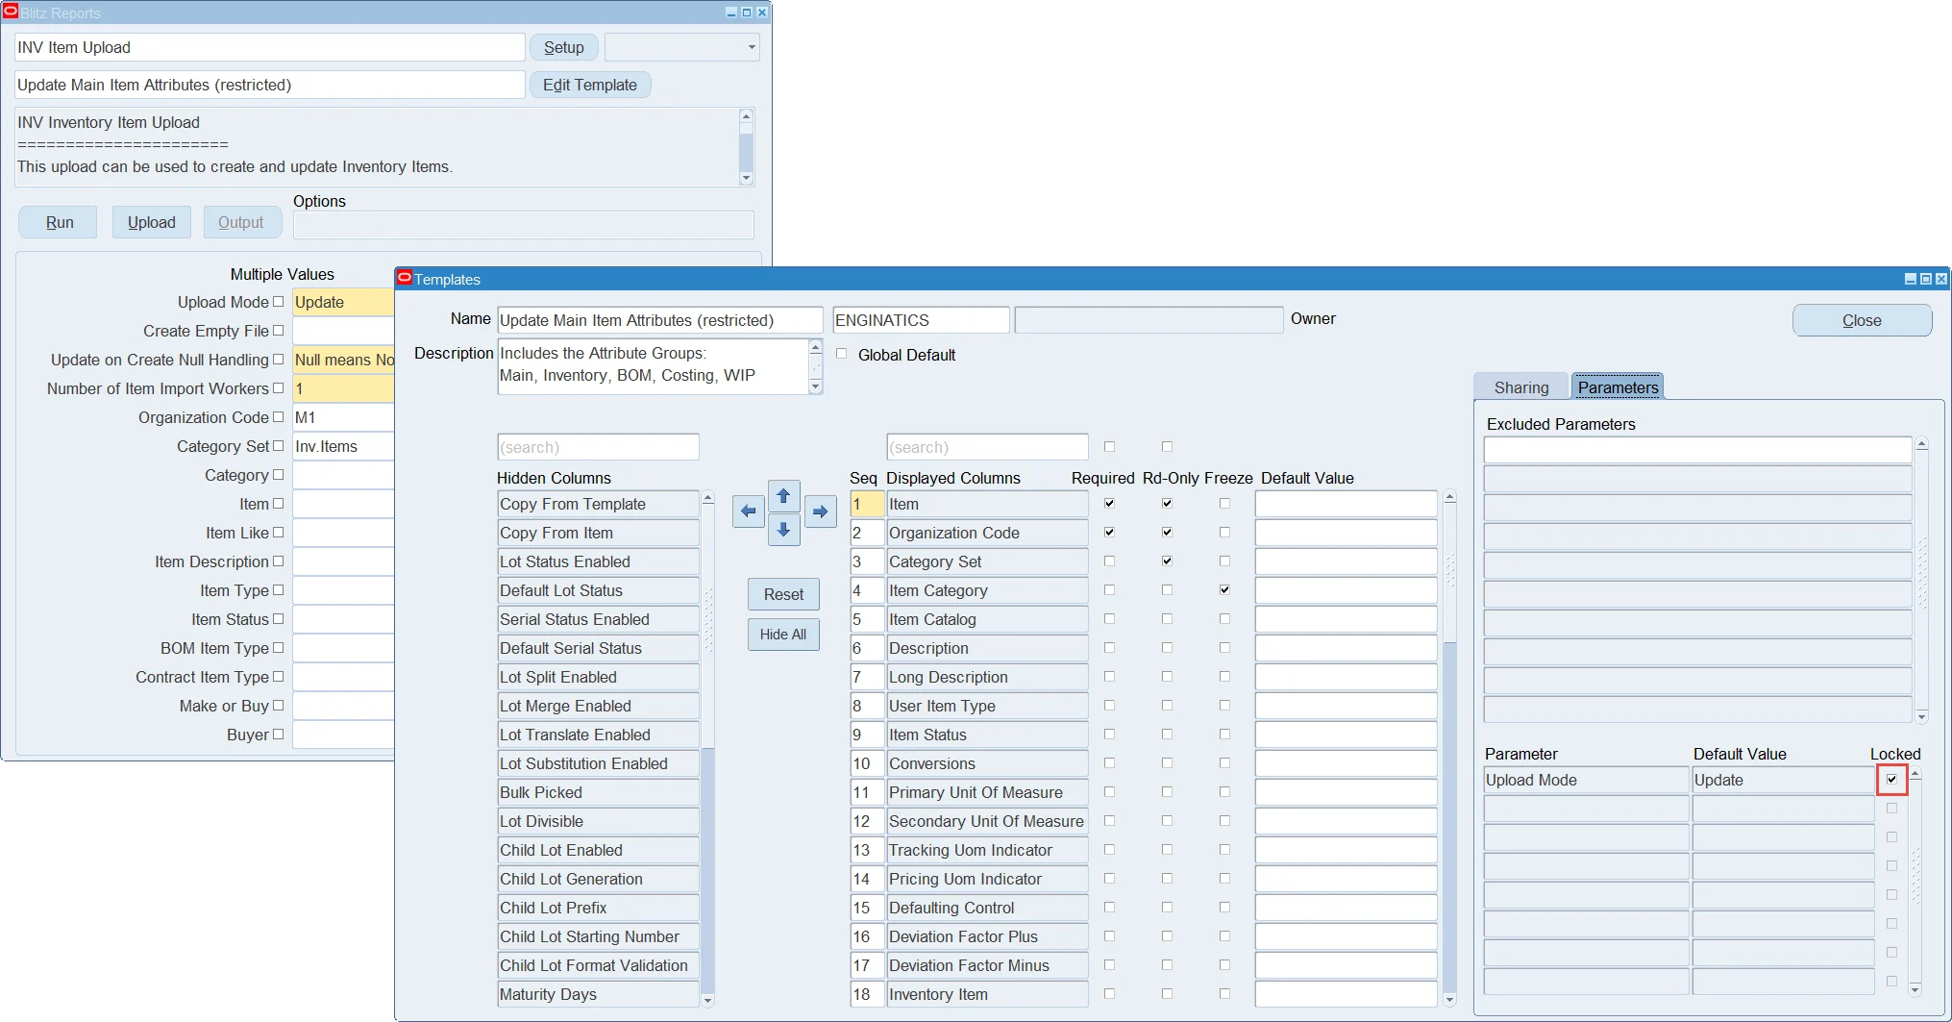
Task: Click the Upload button
Action: pyautogui.click(x=152, y=222)
